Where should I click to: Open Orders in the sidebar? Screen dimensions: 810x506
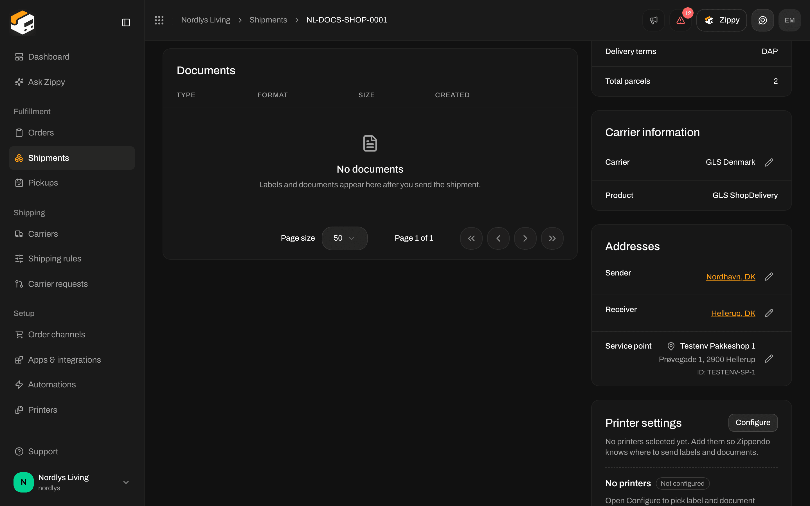pyautogui.click(x=72, y=133)
